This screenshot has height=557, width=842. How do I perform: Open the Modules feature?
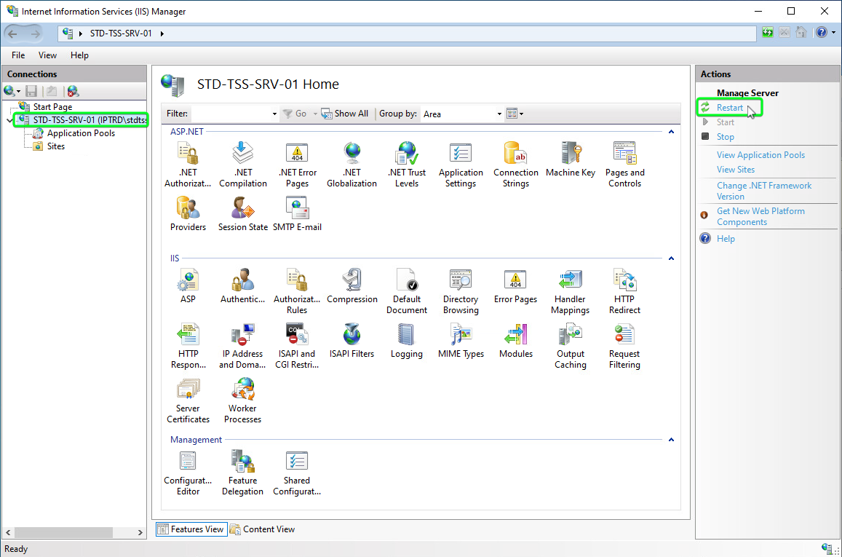(x=515, y=341)
